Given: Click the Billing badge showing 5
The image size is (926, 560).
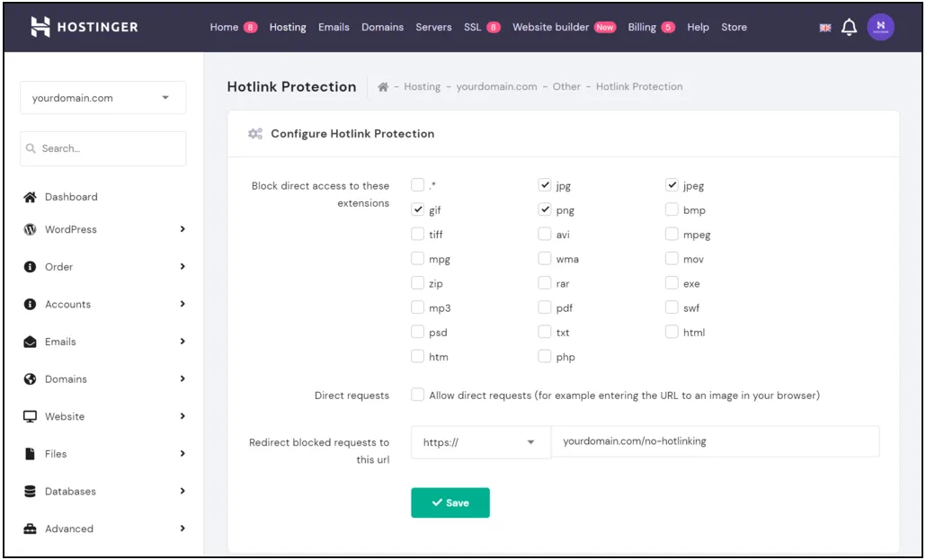Looking at the screenshot, I should 668,27.
